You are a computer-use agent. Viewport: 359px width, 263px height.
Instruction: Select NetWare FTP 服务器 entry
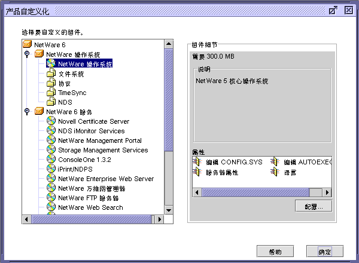pyautogui.click(x=89, y=198)
